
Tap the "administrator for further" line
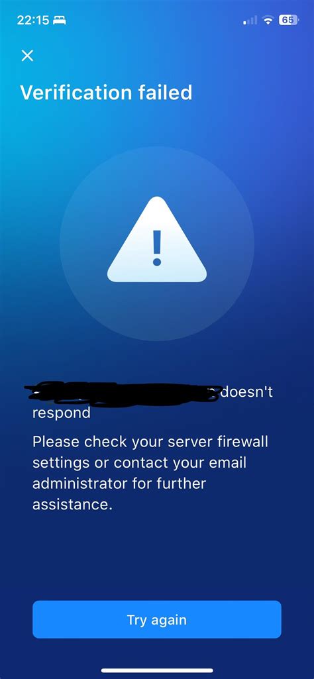tap(119, 484)
